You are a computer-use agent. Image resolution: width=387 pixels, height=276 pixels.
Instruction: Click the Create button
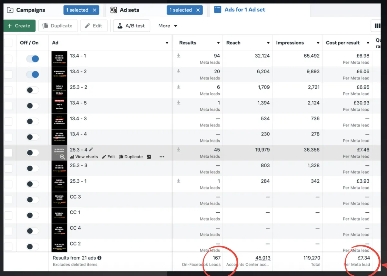[19, 26]
